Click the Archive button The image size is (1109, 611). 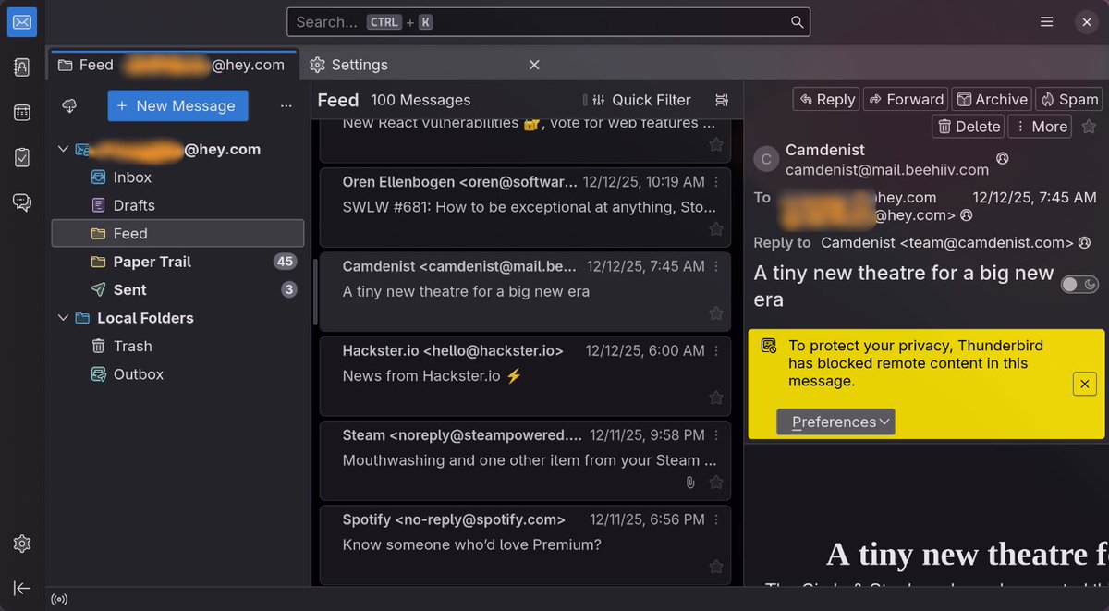(x=991, y=99)
